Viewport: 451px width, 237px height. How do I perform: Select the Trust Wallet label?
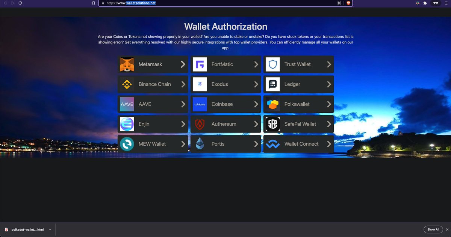[298, 64]
